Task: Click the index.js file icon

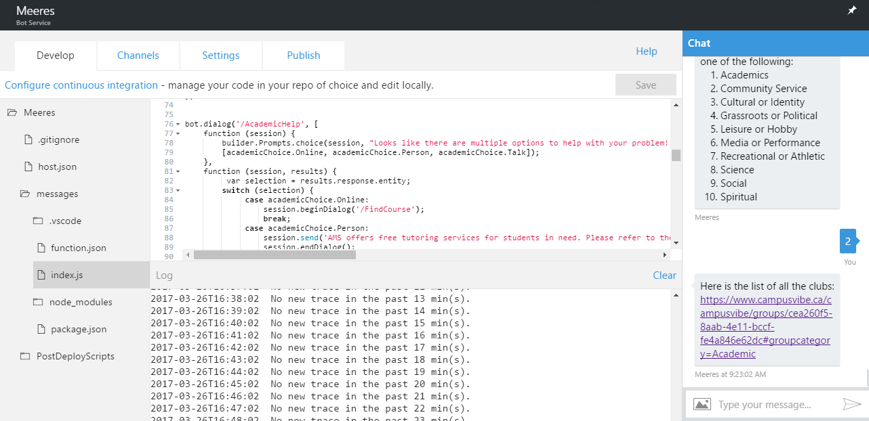Action: [41, 275]
